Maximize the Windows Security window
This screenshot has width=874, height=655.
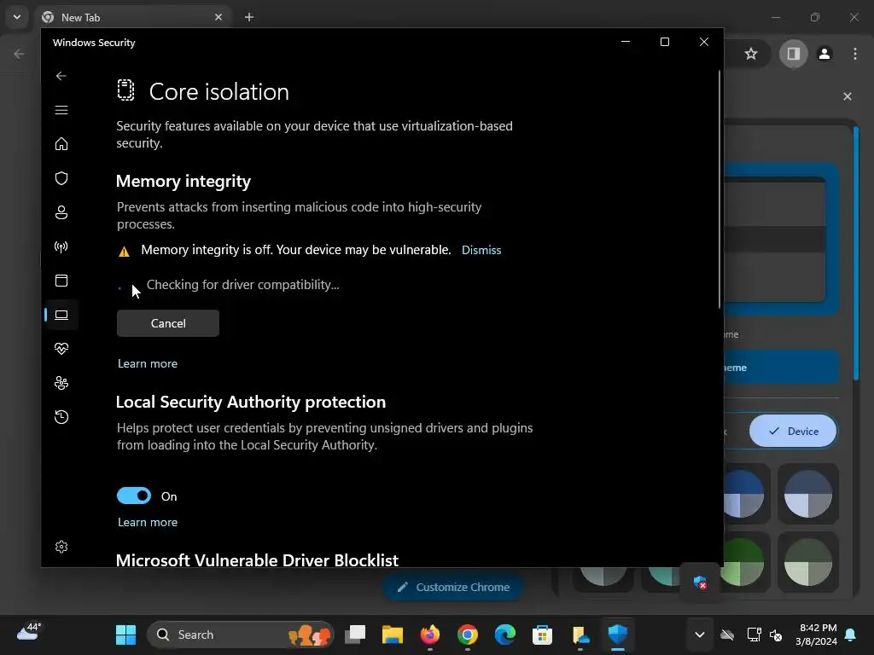pos(664,43)
